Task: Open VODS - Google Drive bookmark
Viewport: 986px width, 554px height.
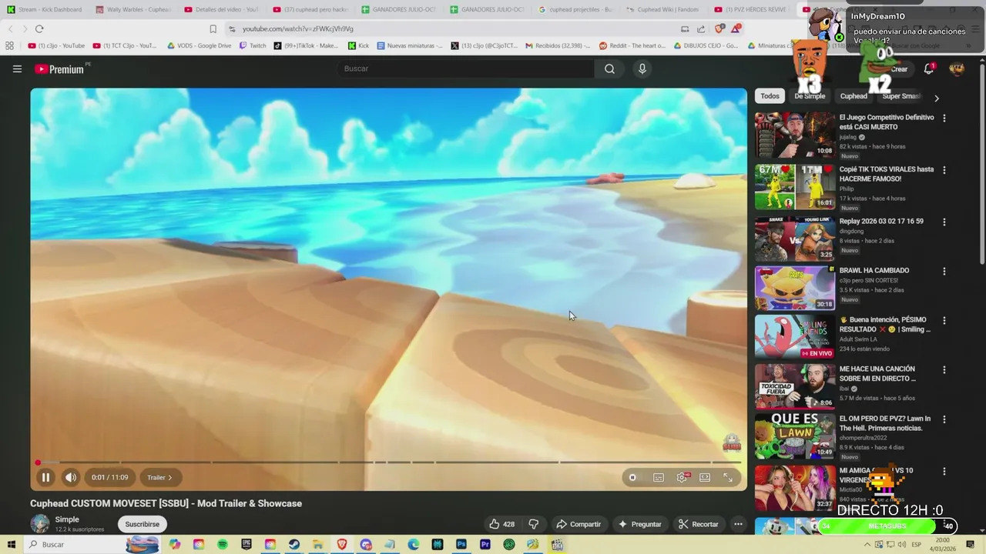Action: point(199,45)
